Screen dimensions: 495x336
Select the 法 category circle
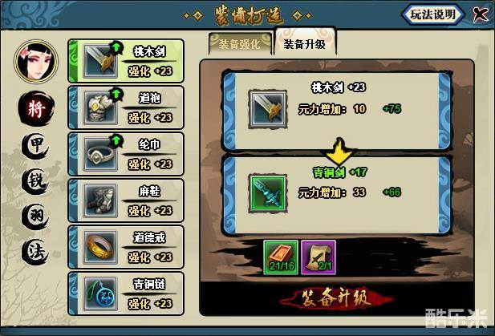click(x=36, y=252)
